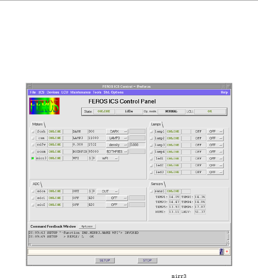This screenshot has height=278, width=258.
Task: Open the ndfw density dropdown
Action: [117, 145]
